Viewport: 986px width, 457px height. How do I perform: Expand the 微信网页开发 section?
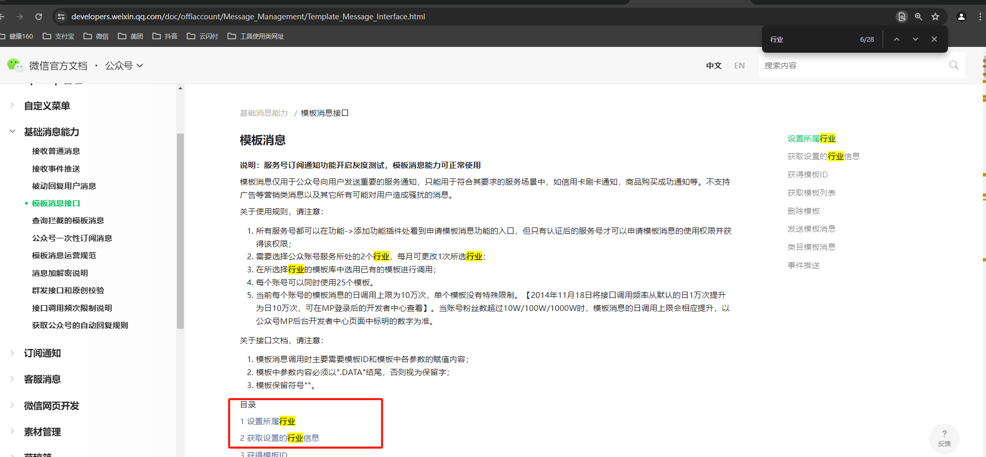pos(45,406)
